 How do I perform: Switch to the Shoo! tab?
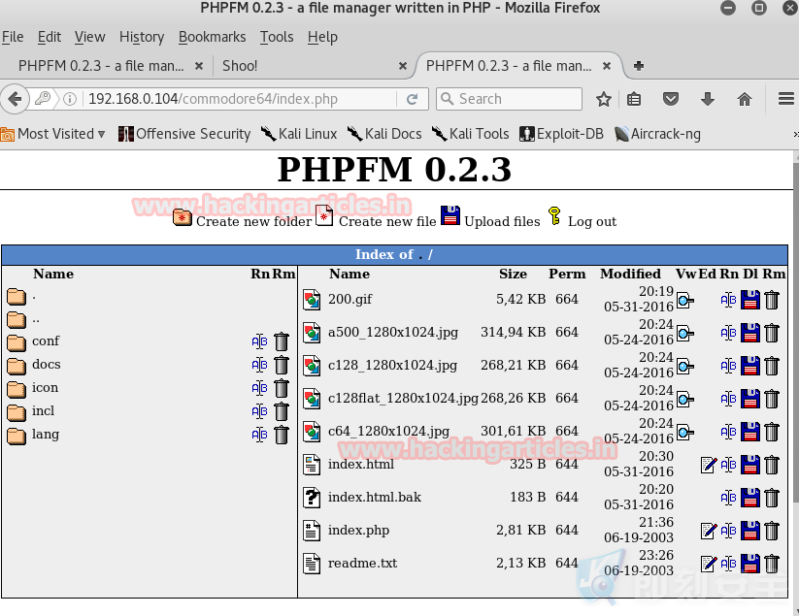313,66
